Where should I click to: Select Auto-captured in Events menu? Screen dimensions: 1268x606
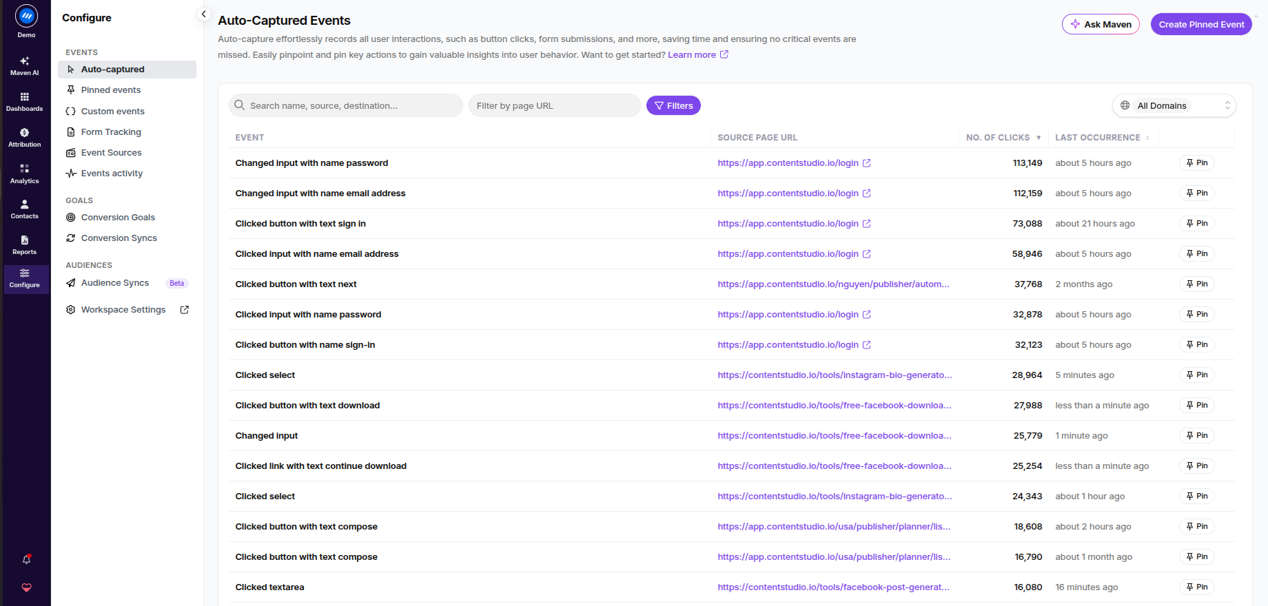127,70
